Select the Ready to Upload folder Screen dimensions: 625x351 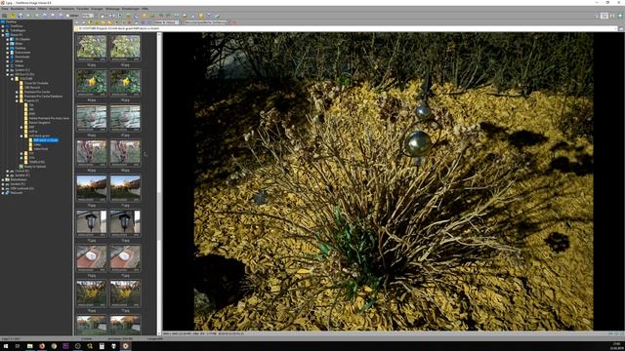coord(35,167)
